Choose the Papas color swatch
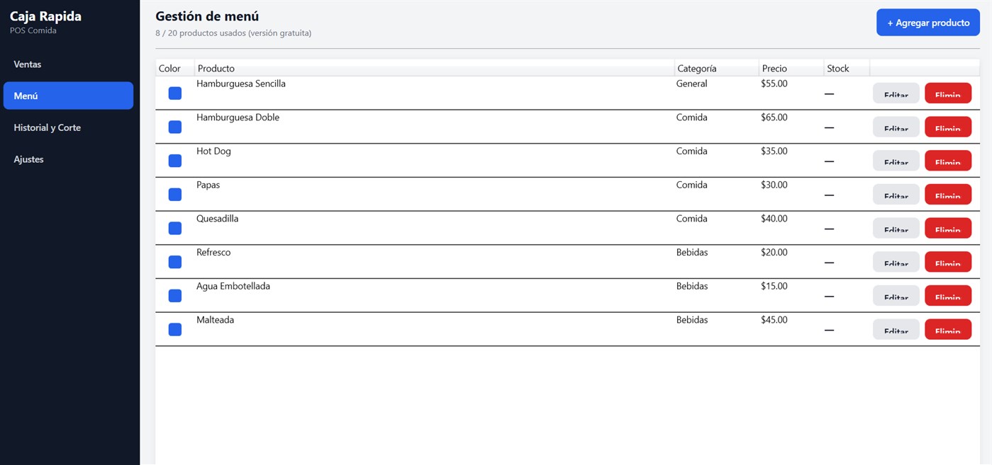 pos(175,195)
